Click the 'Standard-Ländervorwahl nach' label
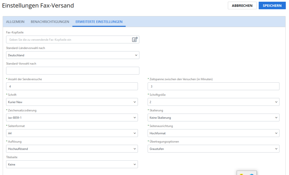Viewport: 289px width, 175px height. coord(25,48)
